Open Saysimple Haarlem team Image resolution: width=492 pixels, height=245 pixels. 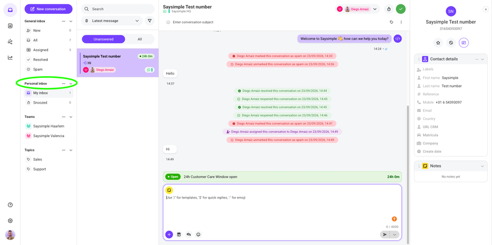49,127
